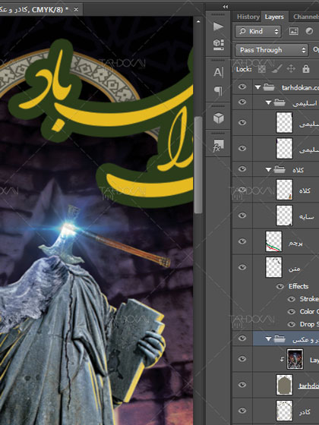Image resolution: width=319 pixels, height=425 pixels.
Task: Click folder icon of کلاه group
Action: 280,170
